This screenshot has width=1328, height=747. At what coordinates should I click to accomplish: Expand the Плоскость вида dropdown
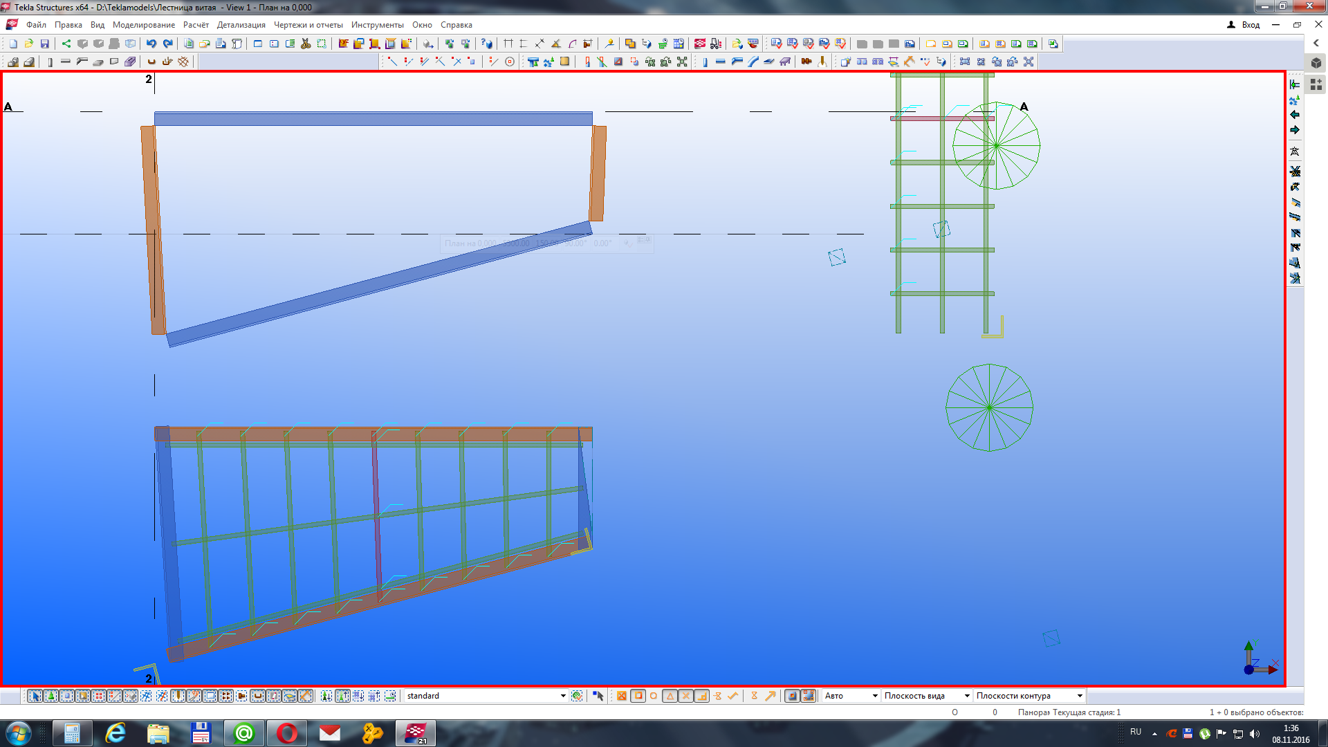(x=966, y=696)
